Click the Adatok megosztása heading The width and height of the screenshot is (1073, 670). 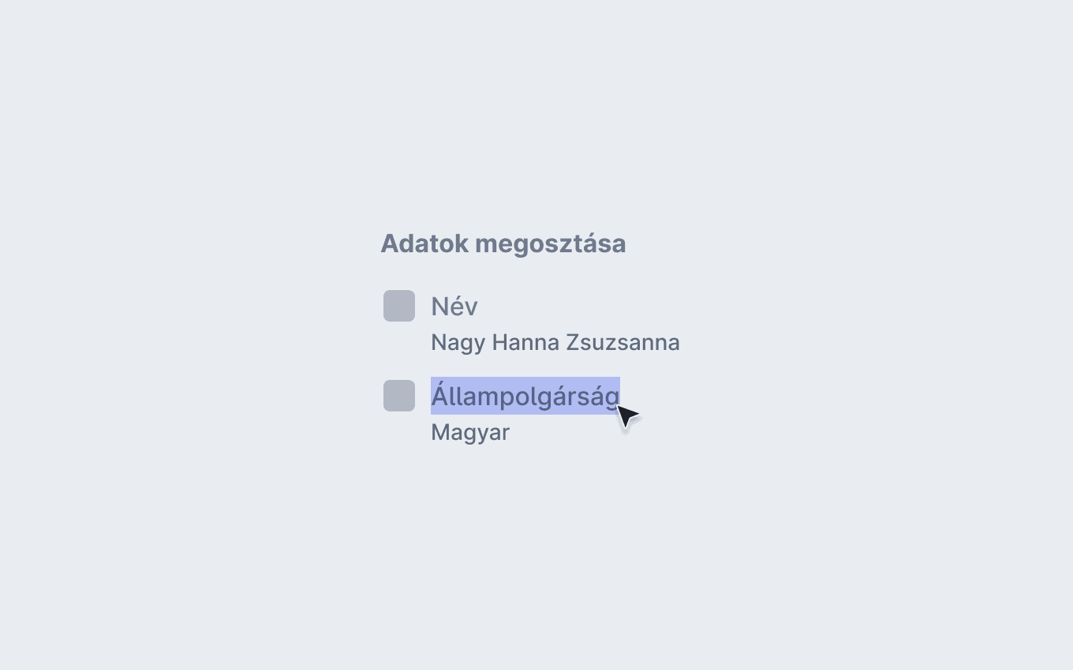tap(503, 244)
